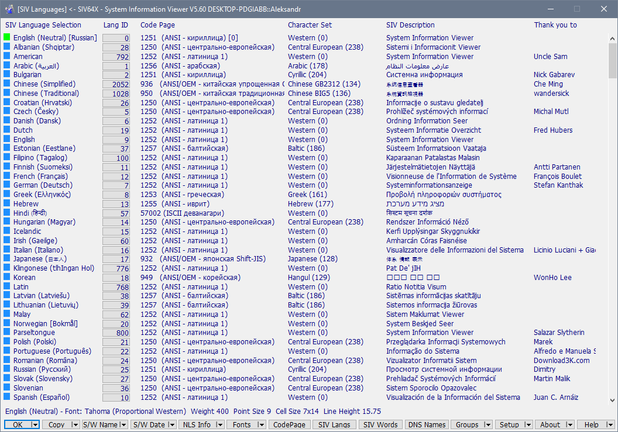The width and height of the screenshot is (618, 432).
Task: Click the SIV app icon in title bar
Action: tap(9, 9)
